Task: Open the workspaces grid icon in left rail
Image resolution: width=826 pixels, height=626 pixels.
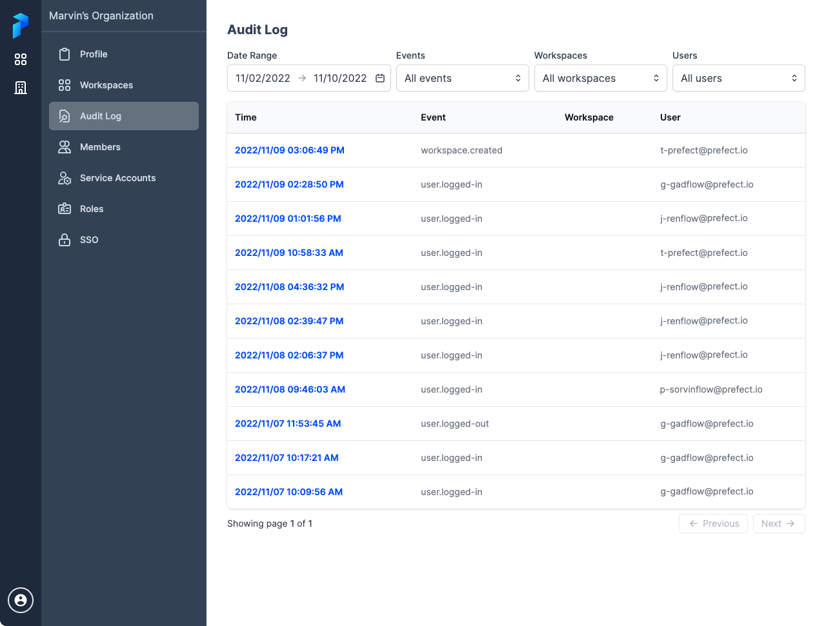Action: point(21,59)
